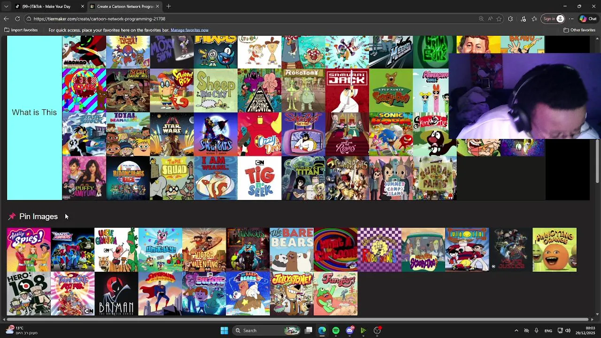
Task: Select the Victor and Valentino image
Action: (204, 250)
